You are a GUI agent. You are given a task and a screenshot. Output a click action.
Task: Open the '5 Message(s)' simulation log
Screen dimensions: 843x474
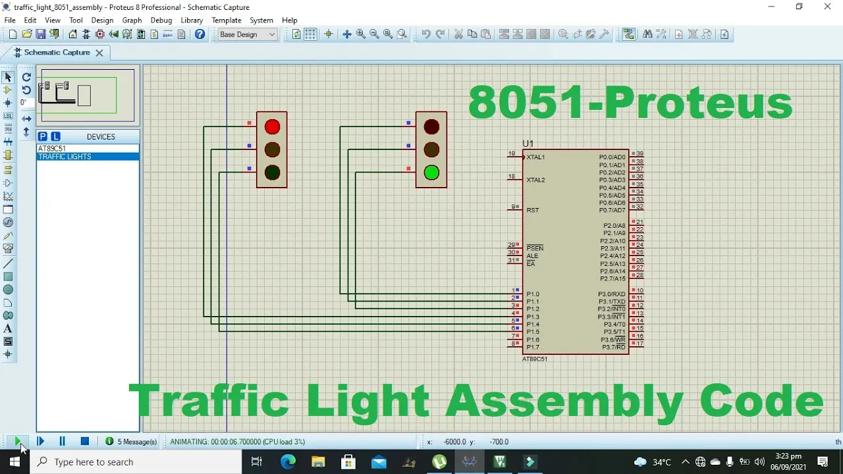[132, 442]
